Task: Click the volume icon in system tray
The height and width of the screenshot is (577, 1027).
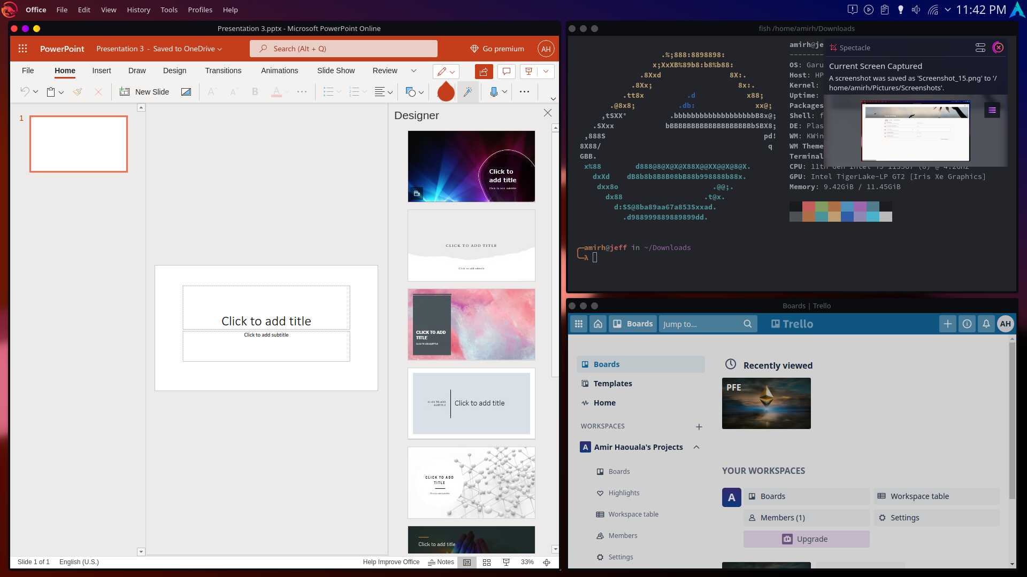Action: point(916,10)
